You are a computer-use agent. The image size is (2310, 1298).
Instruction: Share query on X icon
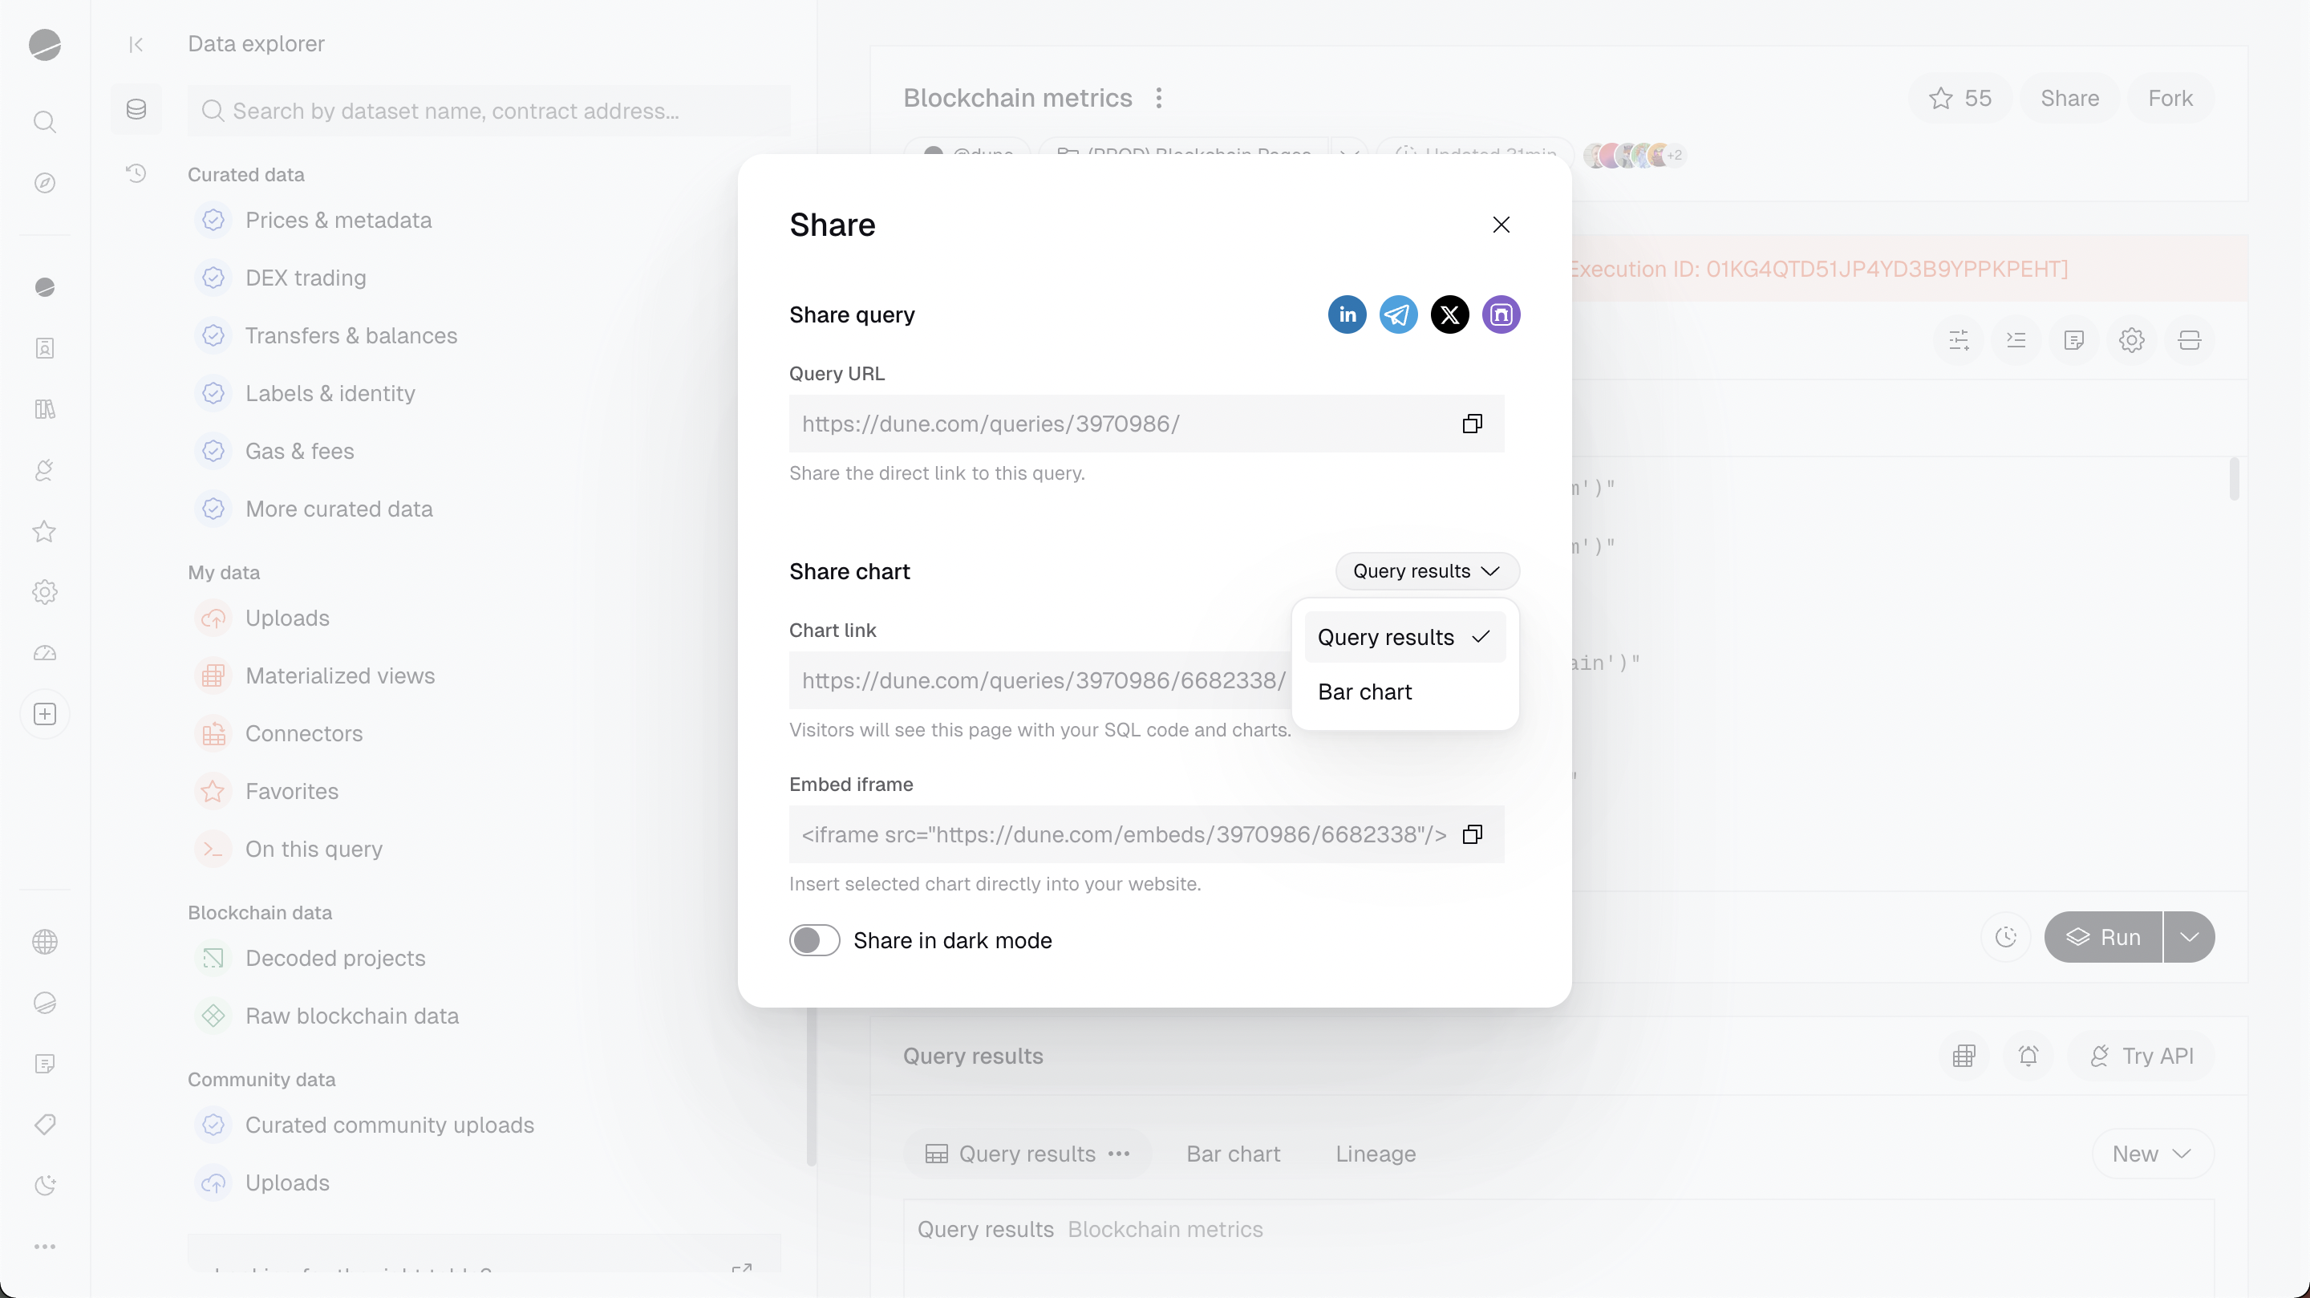(x=1450, y=314)
